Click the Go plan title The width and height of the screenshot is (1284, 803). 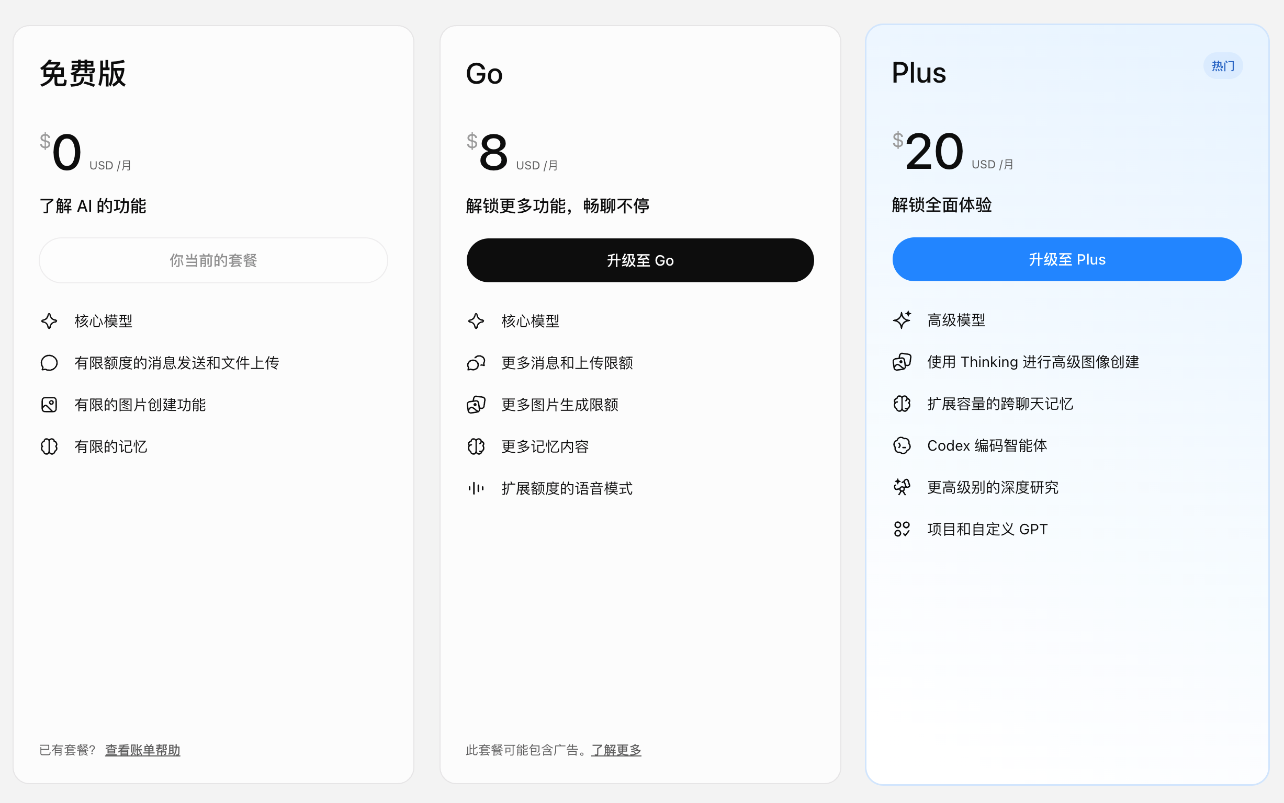pos(484,73)
